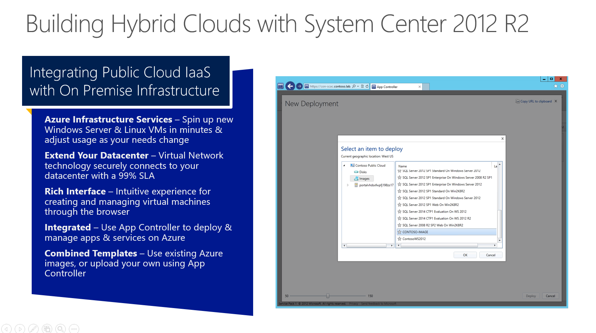The height and width of the screenshot is (333, 596).
Task: Open the see all slides view
Action: [x=47, y=329]
